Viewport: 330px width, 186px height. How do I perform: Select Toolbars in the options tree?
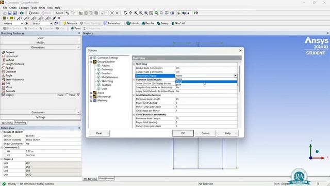(106, 85)
